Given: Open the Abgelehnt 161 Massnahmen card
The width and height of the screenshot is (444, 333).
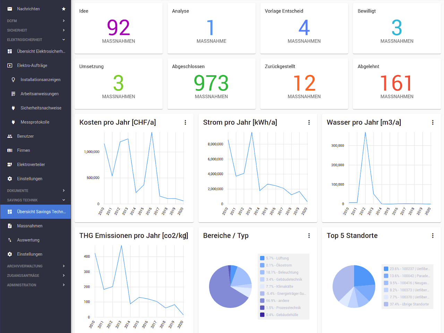Looking at the screenshot, I should 397,84.
